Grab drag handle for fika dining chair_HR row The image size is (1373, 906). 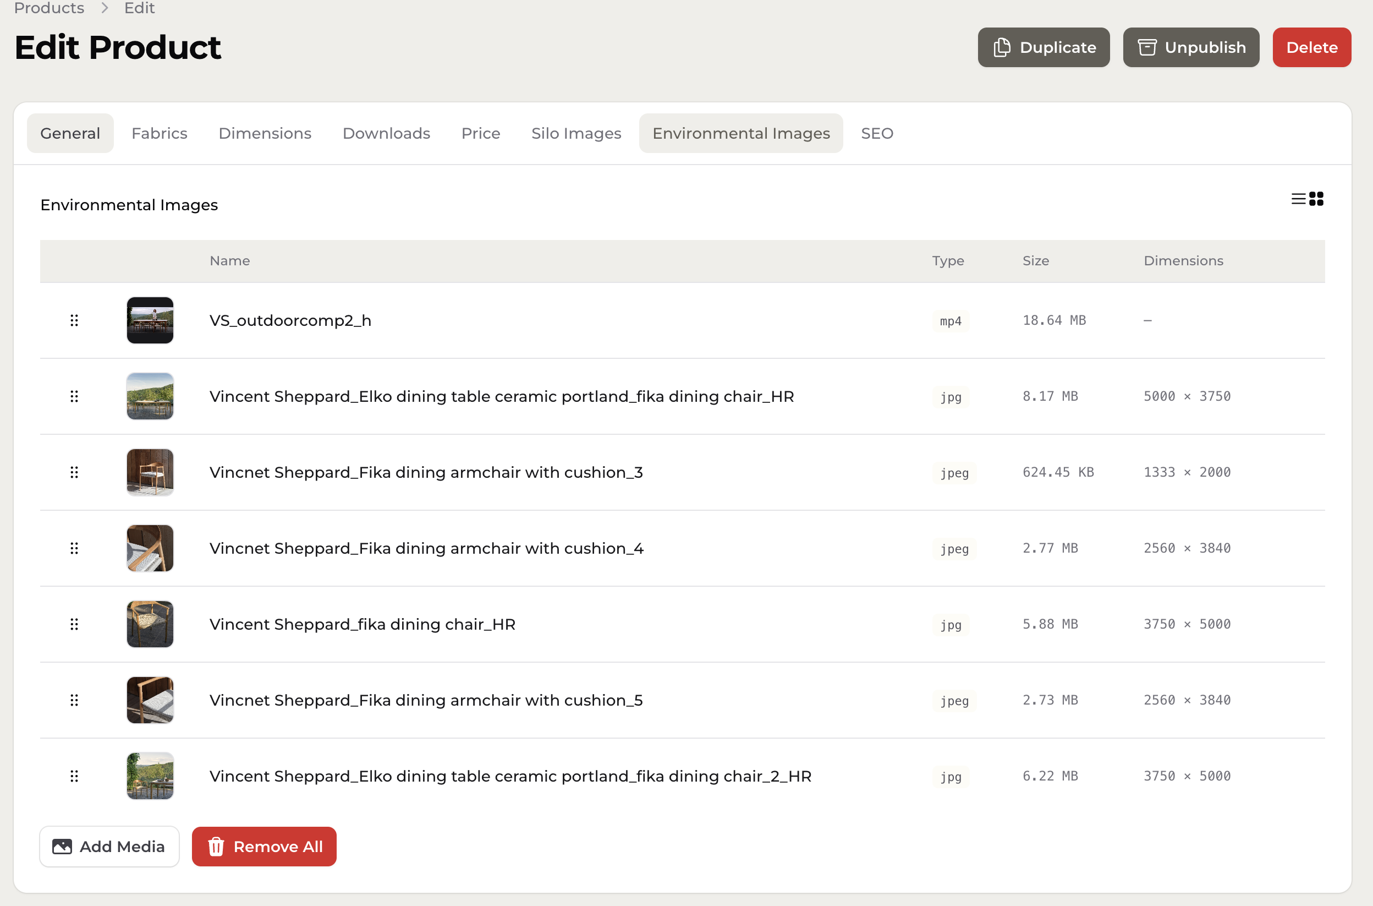click(x=74, y=624)
